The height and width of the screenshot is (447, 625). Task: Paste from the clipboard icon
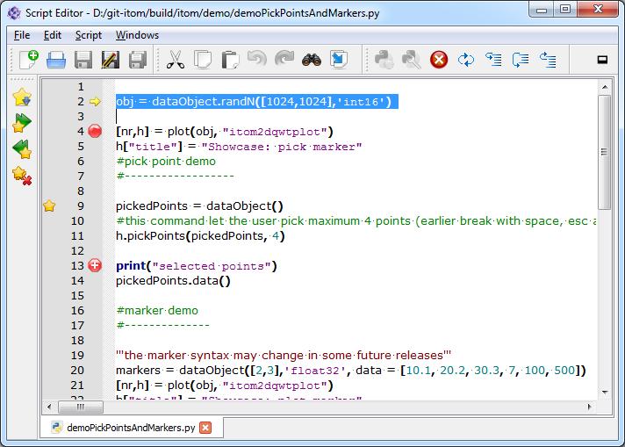click(230, 60)
